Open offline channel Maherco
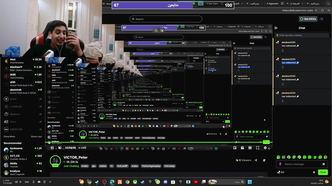Viewport: 332px width, 186px height. point(23,114)
